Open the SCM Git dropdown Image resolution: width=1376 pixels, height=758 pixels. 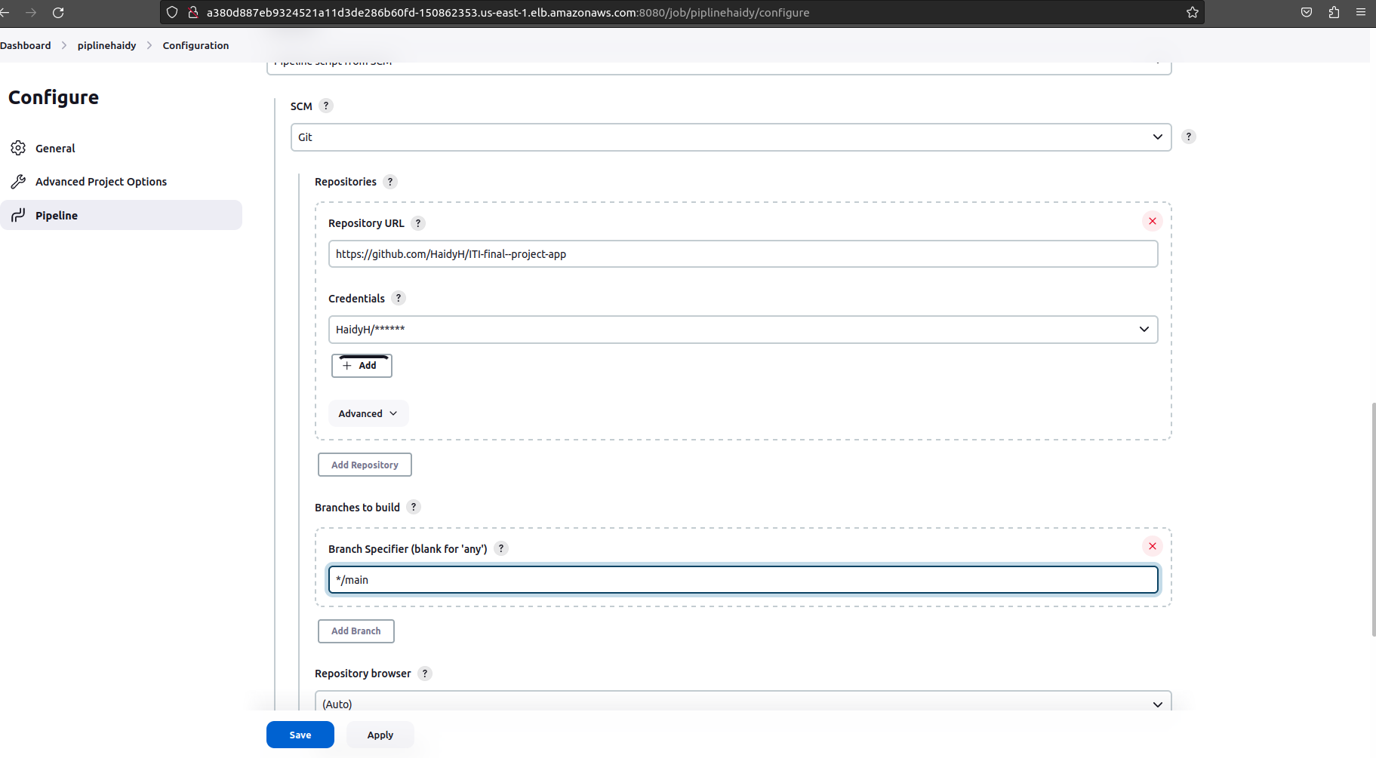[731, 137]
